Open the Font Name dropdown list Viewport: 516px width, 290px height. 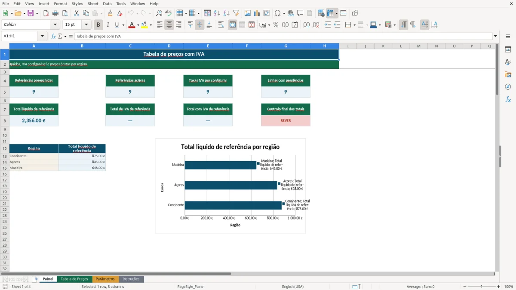pyautogui.click(x=55, y=25)
